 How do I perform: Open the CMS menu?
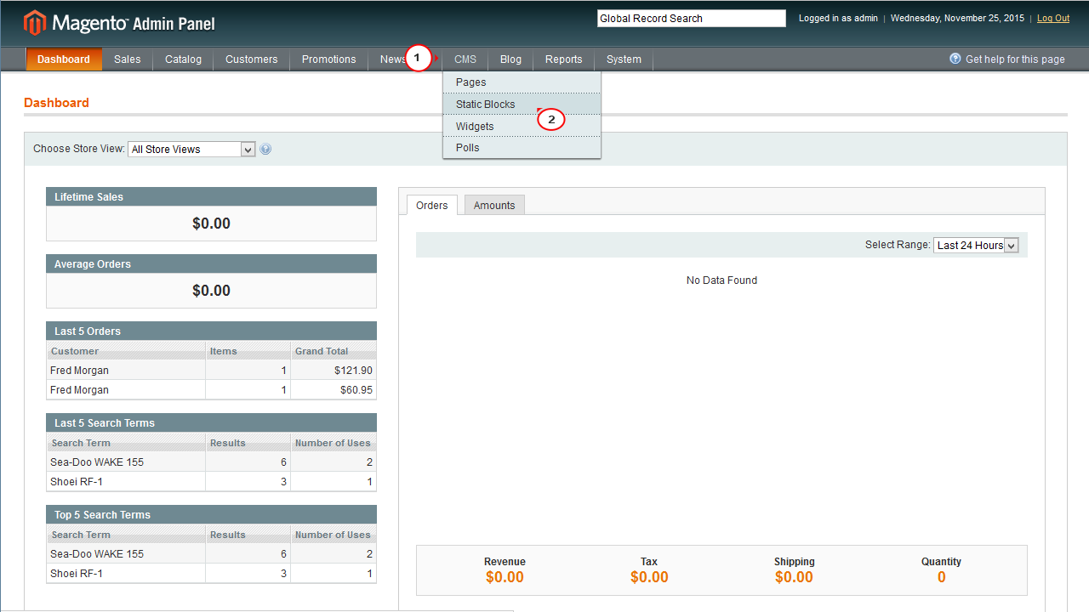pyautogui.click(x=465, y=59)
